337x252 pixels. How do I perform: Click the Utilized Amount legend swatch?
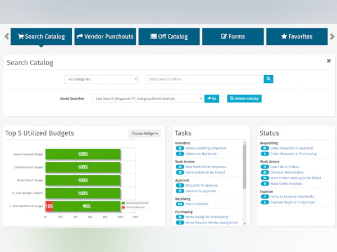pos(123,207)
